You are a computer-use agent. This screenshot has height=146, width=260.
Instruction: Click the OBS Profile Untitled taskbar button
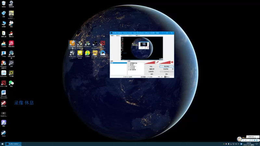coord(13,144)
